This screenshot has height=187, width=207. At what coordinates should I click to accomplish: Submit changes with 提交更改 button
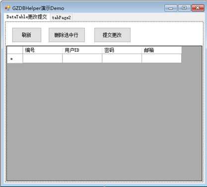[x=112, y=35]
